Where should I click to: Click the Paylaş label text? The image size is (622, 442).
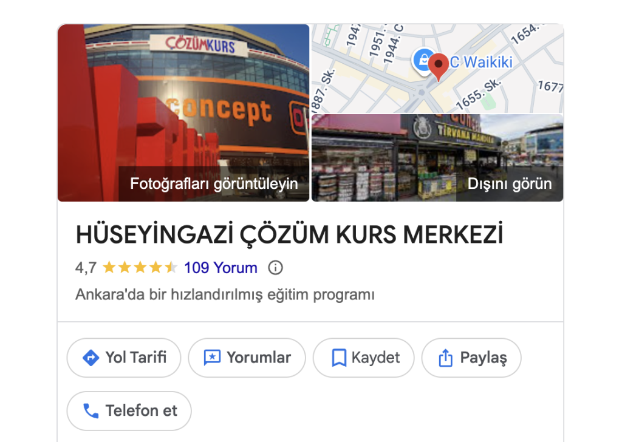pos(484,358)
